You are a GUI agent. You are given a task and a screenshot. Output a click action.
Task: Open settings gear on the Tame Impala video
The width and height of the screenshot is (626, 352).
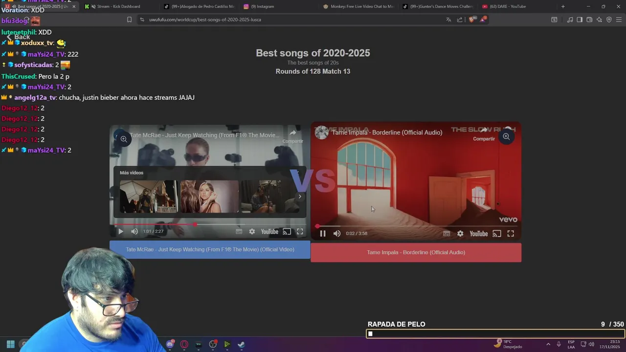(460, 234)
